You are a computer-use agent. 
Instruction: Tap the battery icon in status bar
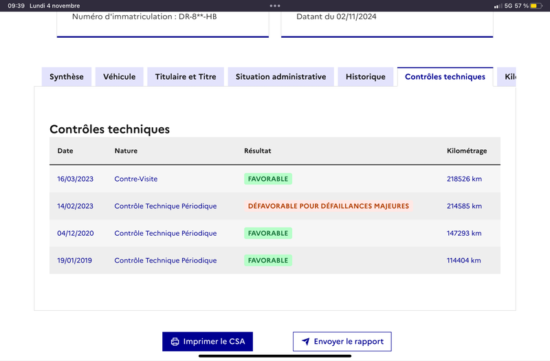536,6
